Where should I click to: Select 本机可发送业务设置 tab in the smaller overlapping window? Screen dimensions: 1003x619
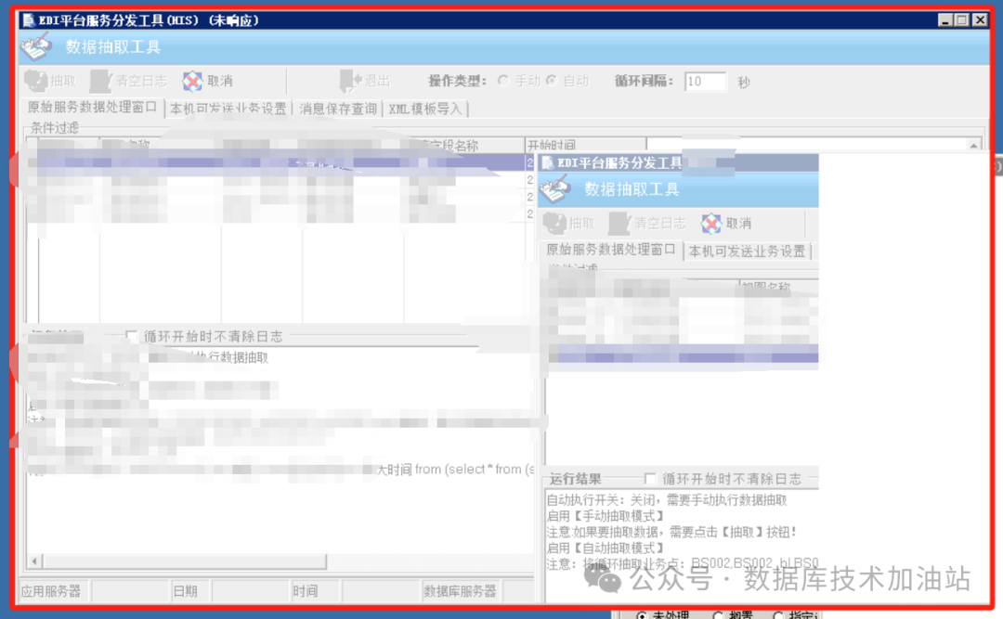(x=747, y=251)
